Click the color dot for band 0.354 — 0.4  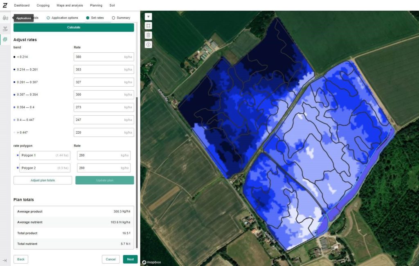14,107
